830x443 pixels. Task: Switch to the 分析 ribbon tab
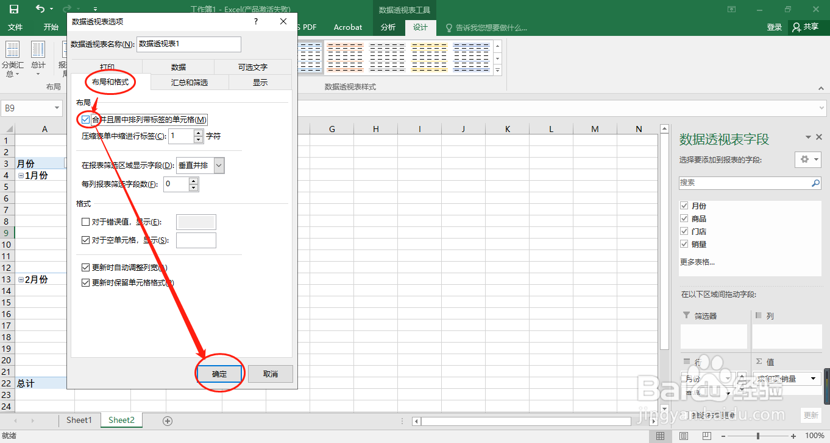coord(388,27)
